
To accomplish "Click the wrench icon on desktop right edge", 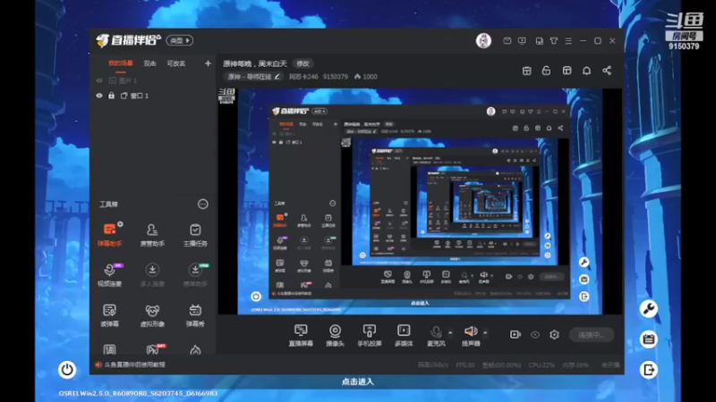I will coord(648,309).
